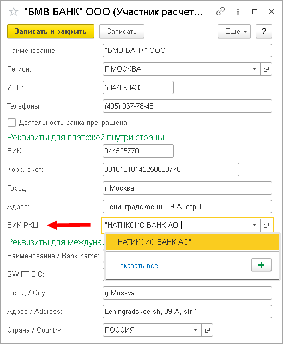
Task: Maximize the bank card window
Action: point(255,11)
